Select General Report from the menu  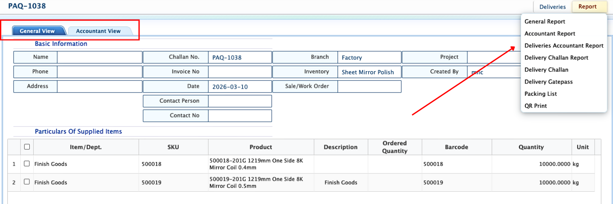[544, 22]
